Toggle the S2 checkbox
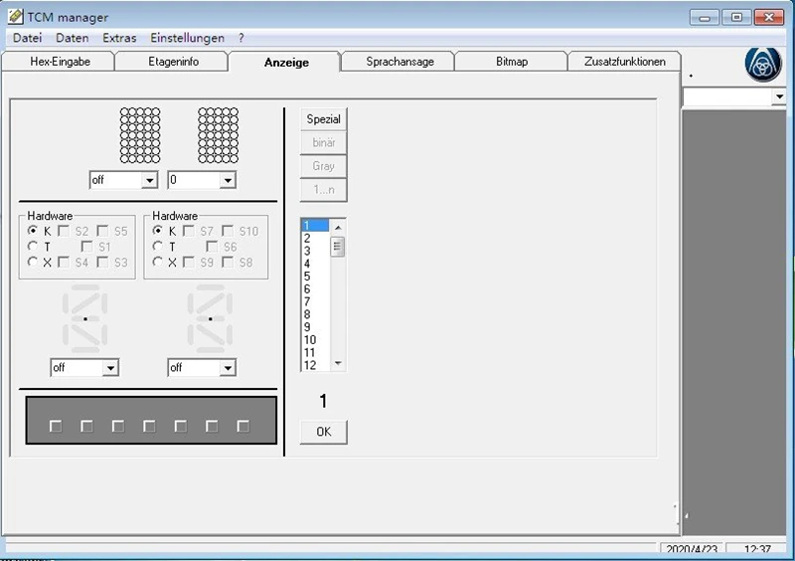Screen dimensions: 795x561 click(x=64, y=231)
